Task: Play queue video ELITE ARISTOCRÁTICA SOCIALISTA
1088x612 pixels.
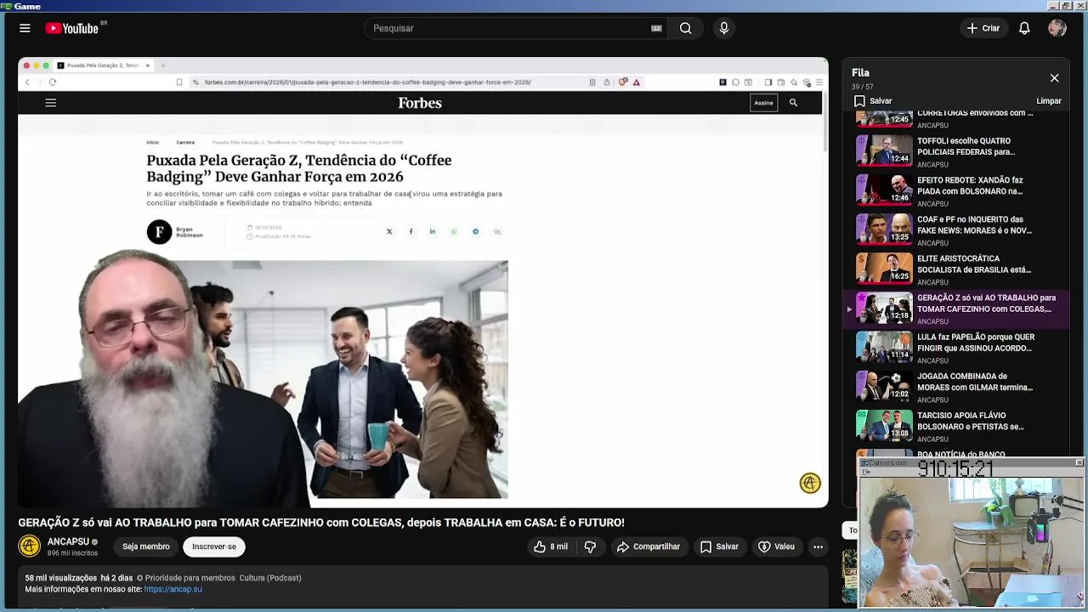Action: coord(958,269)
